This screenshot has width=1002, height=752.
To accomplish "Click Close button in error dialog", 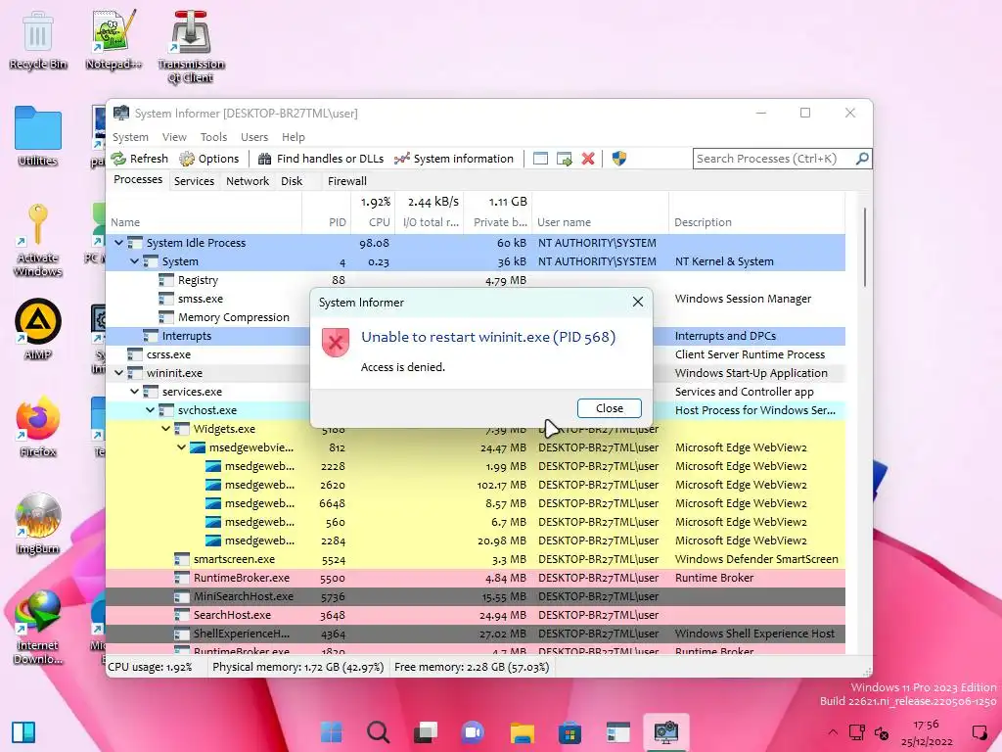I will point(609,408).
